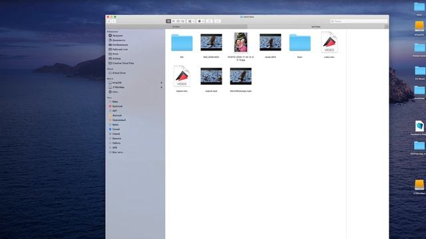Open the gear action menu dropdown
The height and width of the screenshot is (239, 426).
tap(201, 21)
